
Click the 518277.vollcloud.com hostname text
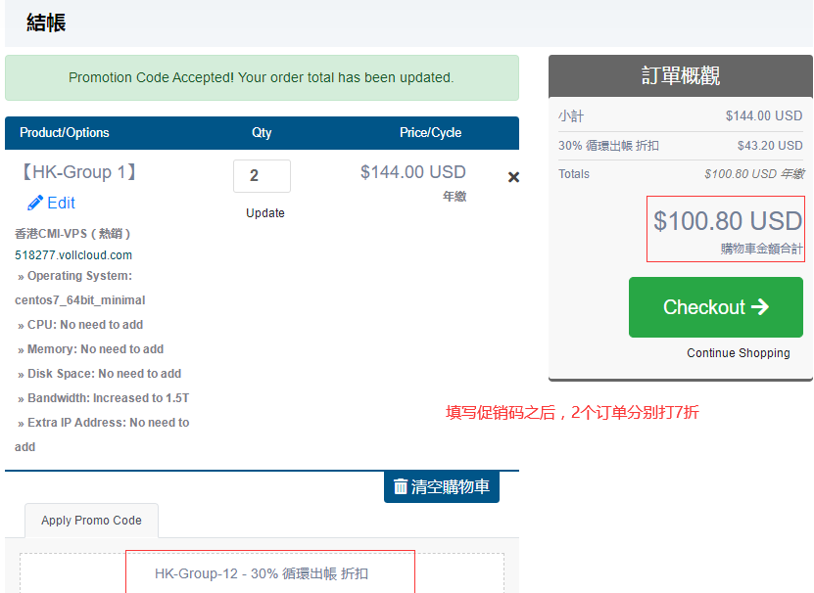click(x=73, y=255)
